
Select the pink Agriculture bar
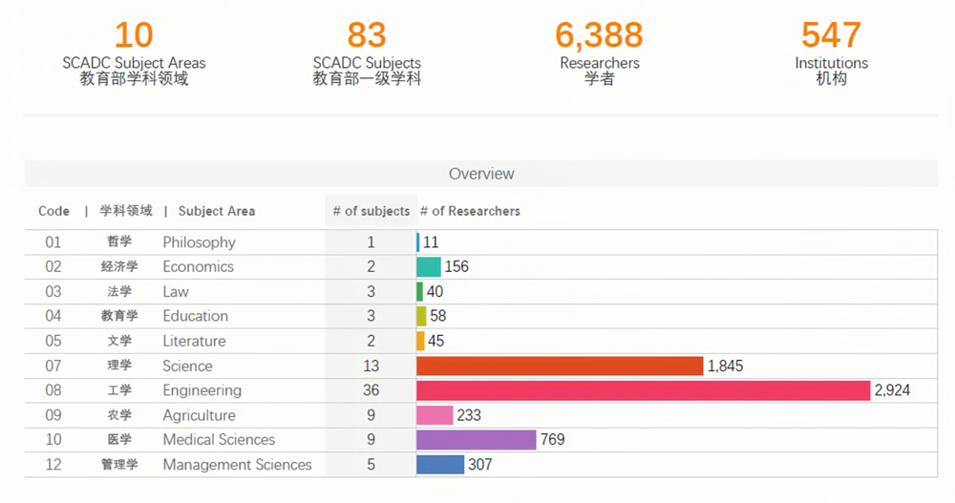(x=435, y=415)
